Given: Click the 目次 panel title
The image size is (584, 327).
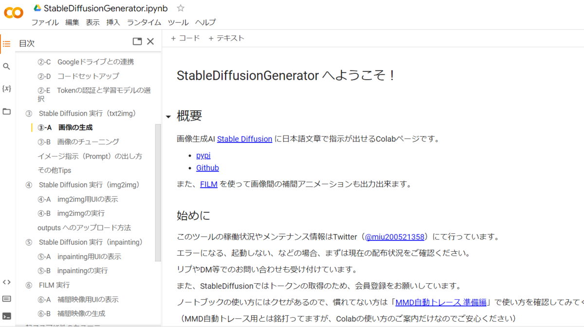Looking at the screenshot, I should coord(27,43).
